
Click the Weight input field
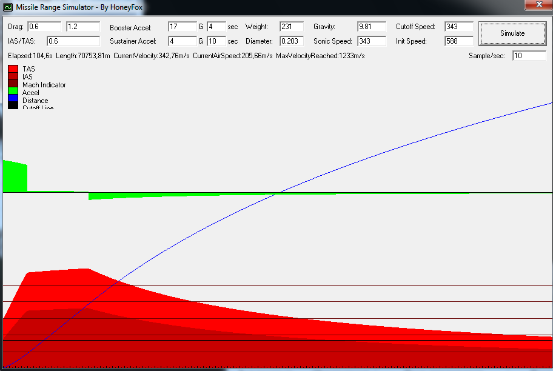pyautogui.click(x=292, y=27)
